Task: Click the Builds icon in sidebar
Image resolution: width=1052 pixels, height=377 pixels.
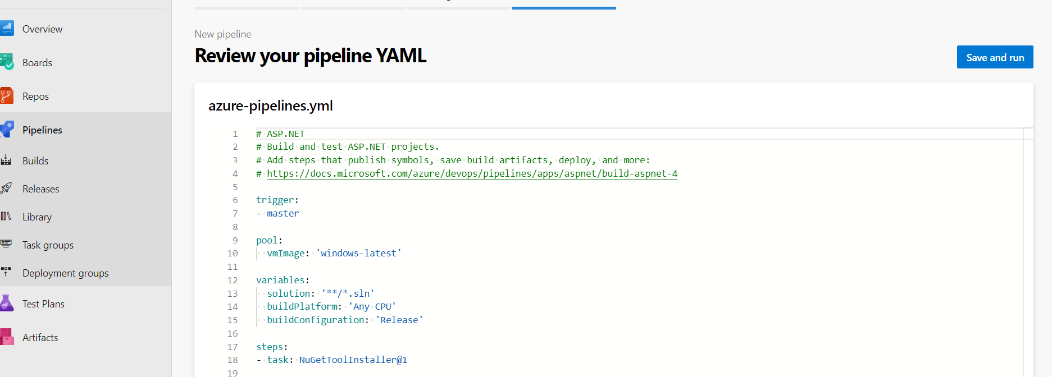Action: pyautogui.click(x=6, y=160)
